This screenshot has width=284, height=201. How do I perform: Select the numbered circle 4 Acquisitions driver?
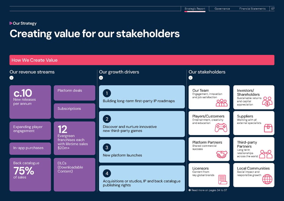point(107,173)
